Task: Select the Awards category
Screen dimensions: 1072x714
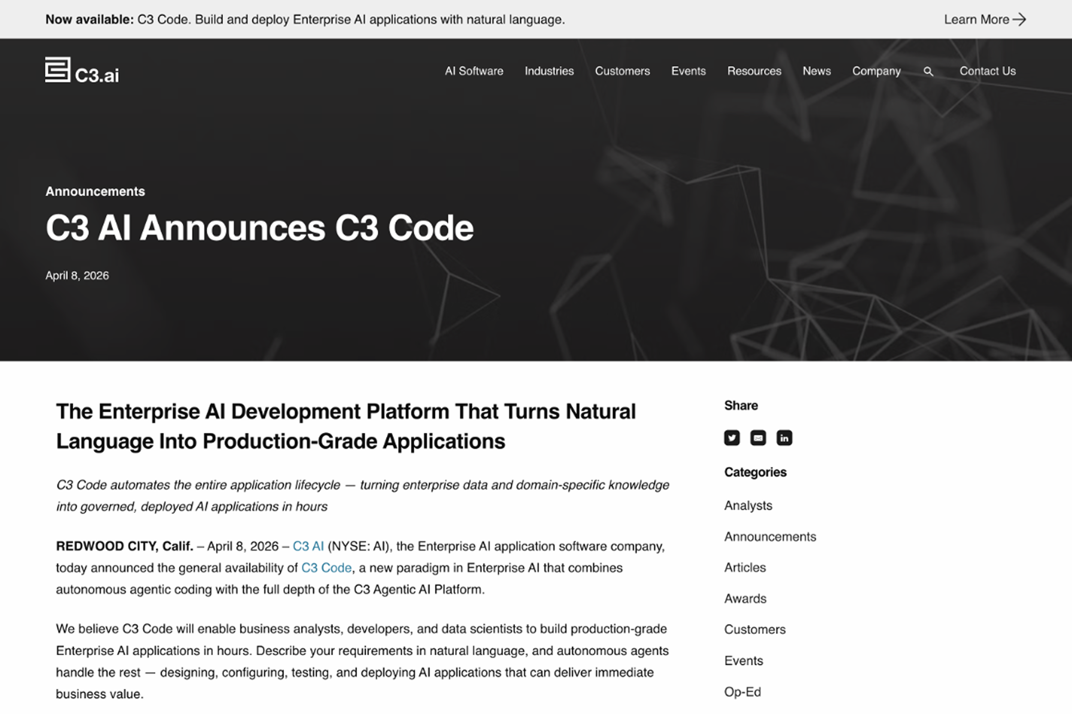Action: click(x=745, y=598)
